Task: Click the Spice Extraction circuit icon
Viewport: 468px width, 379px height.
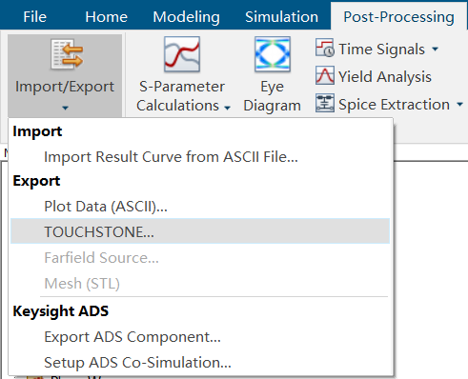Action: click(x=325, y=103)
